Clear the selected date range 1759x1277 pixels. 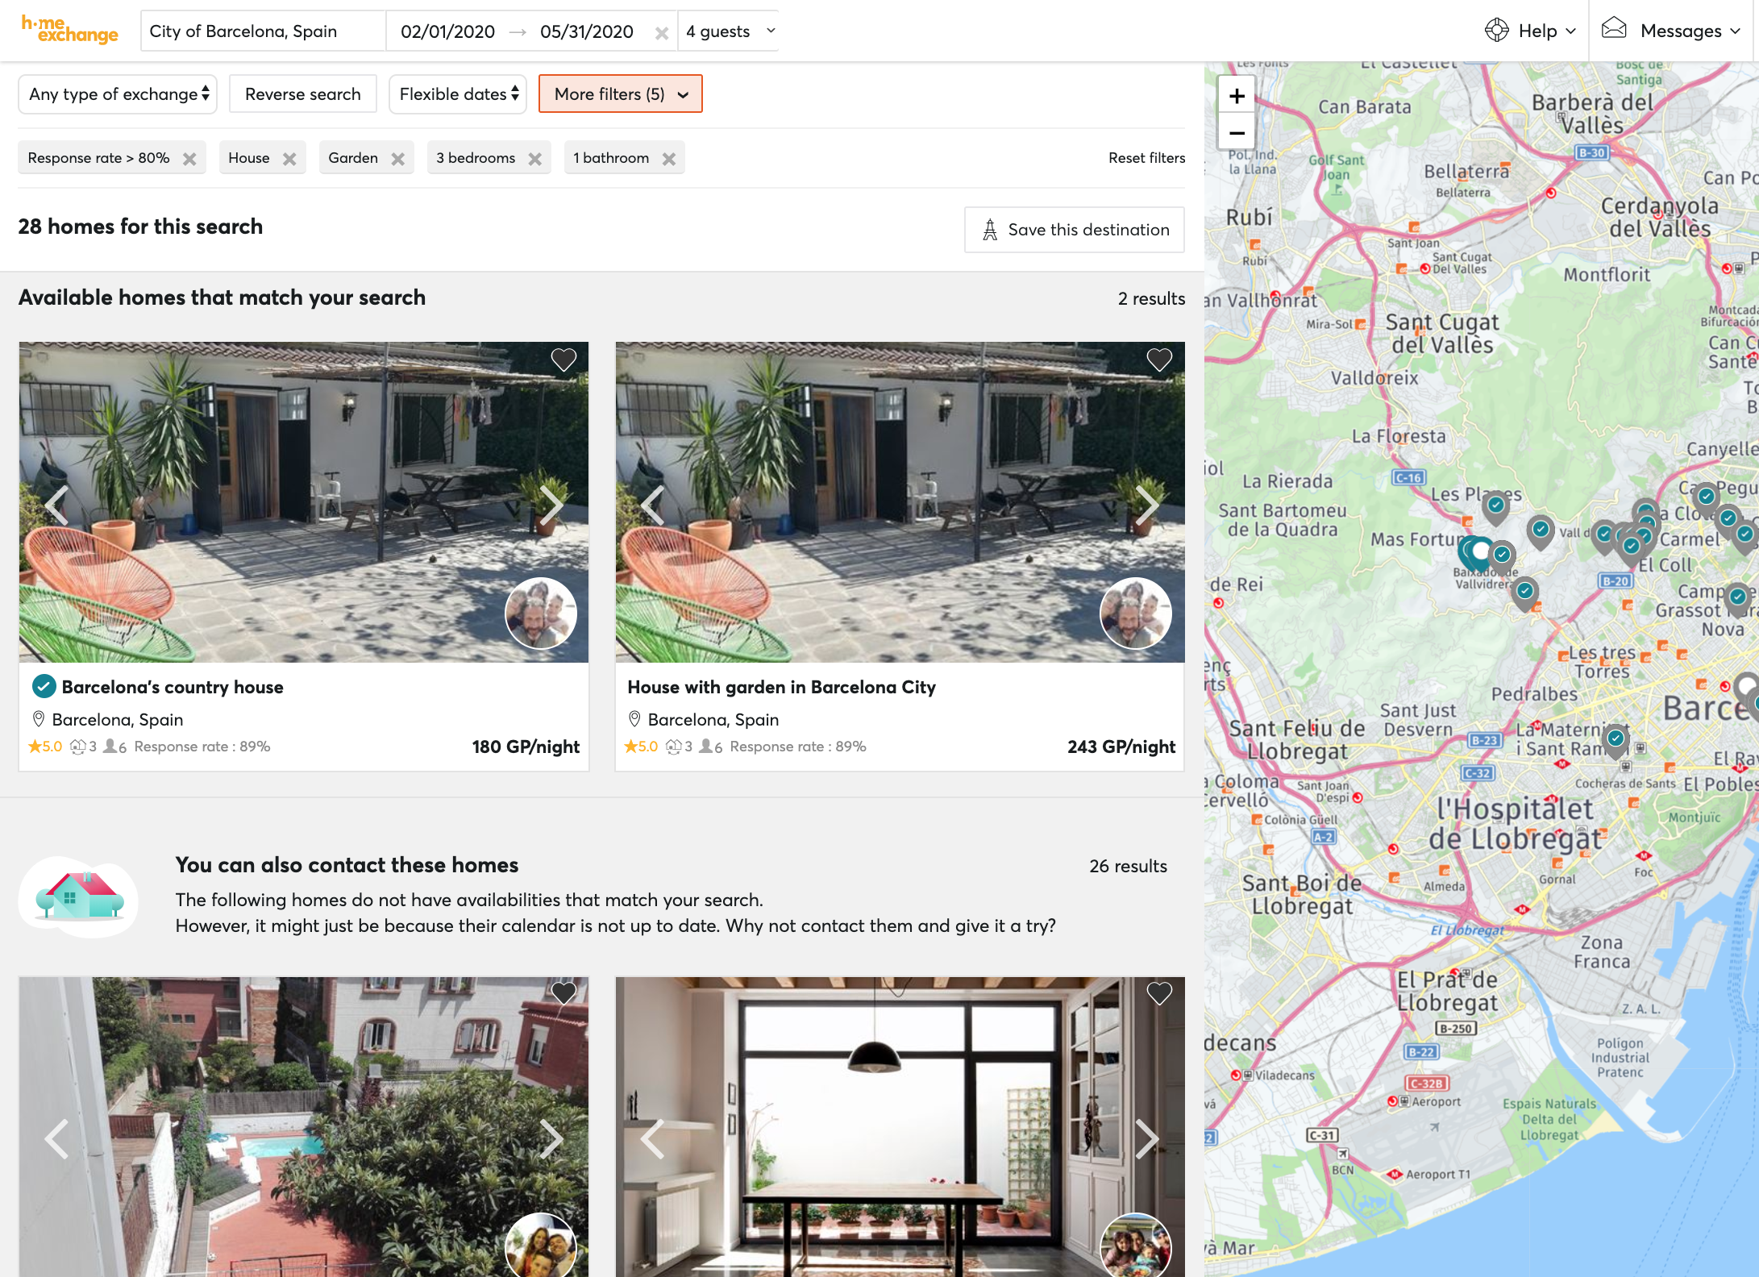(661, 33)
